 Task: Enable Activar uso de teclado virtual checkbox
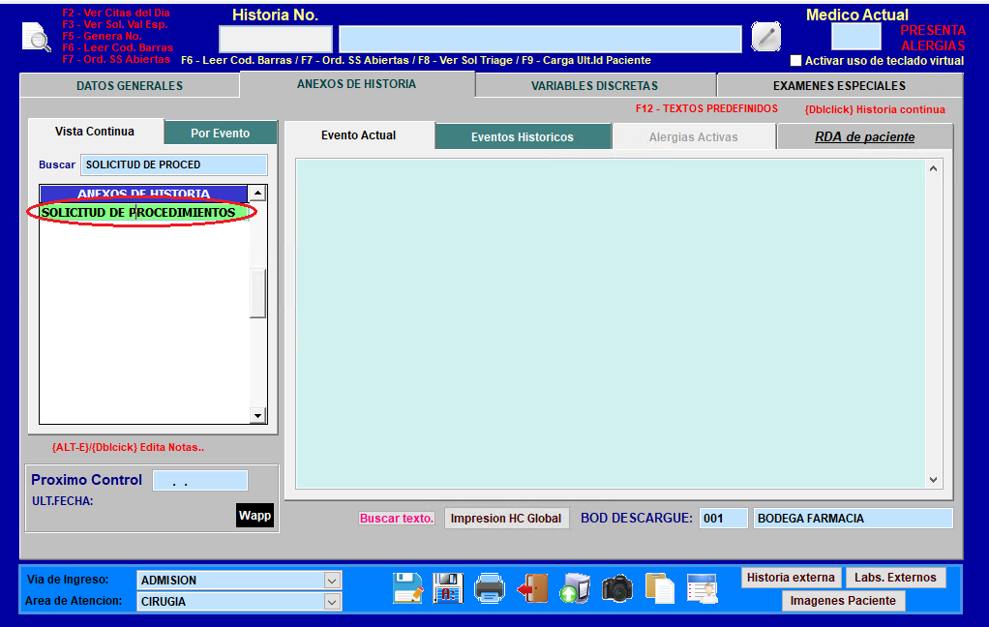[x=796, y=61]
